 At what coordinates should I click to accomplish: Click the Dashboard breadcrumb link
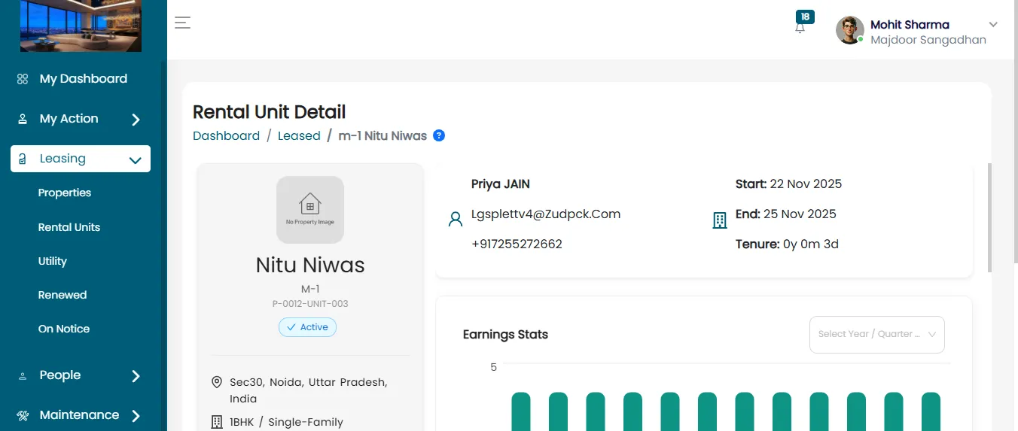pyautogui.click(x=226, y=136)
